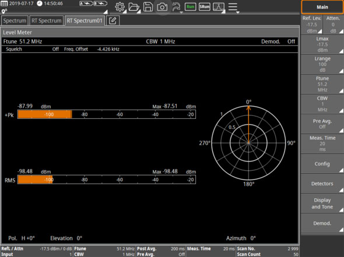
Task: Expand the Config submenu
Action: coord(322,164)
